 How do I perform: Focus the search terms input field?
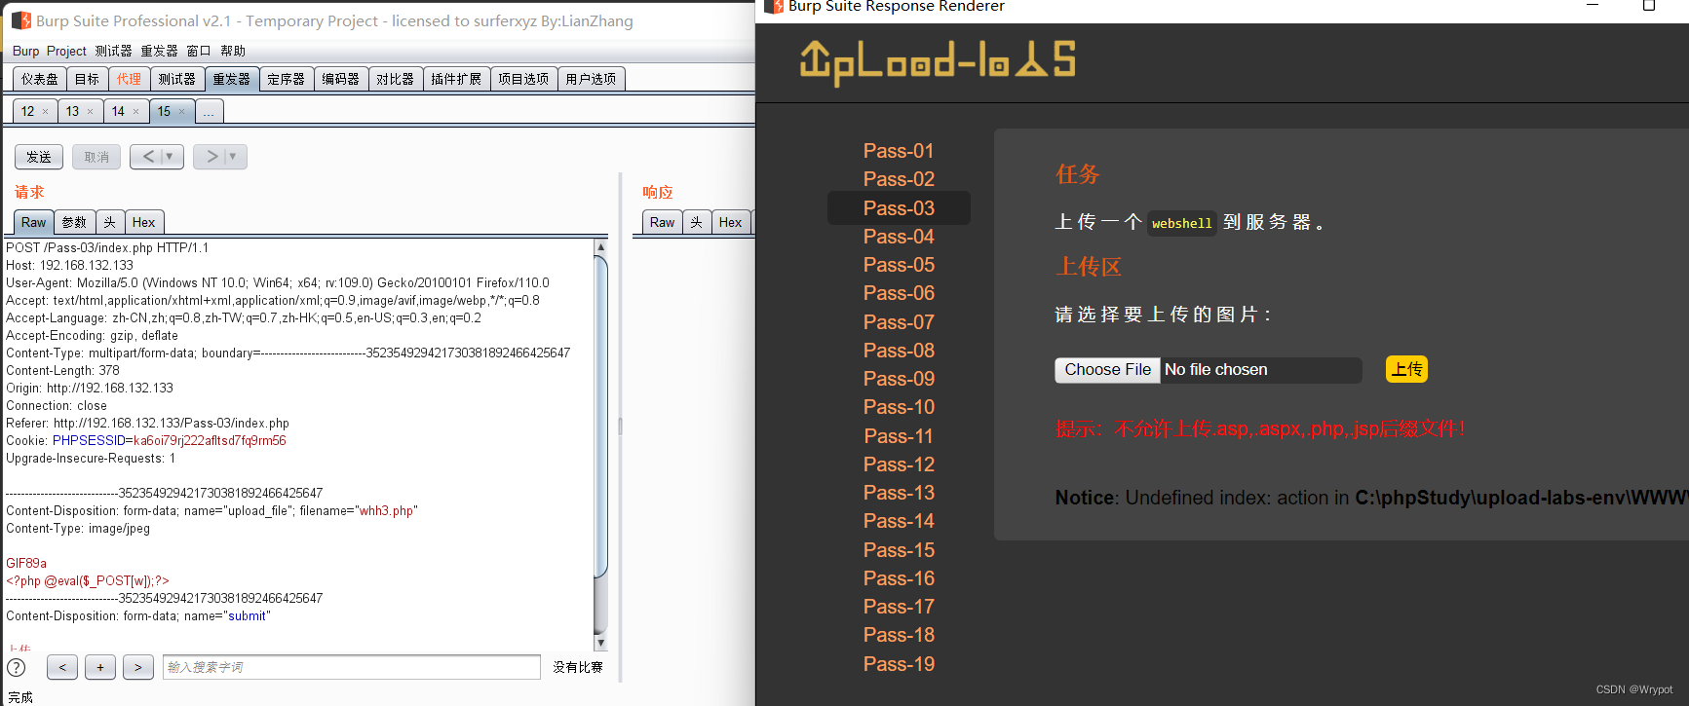(351, 667)
